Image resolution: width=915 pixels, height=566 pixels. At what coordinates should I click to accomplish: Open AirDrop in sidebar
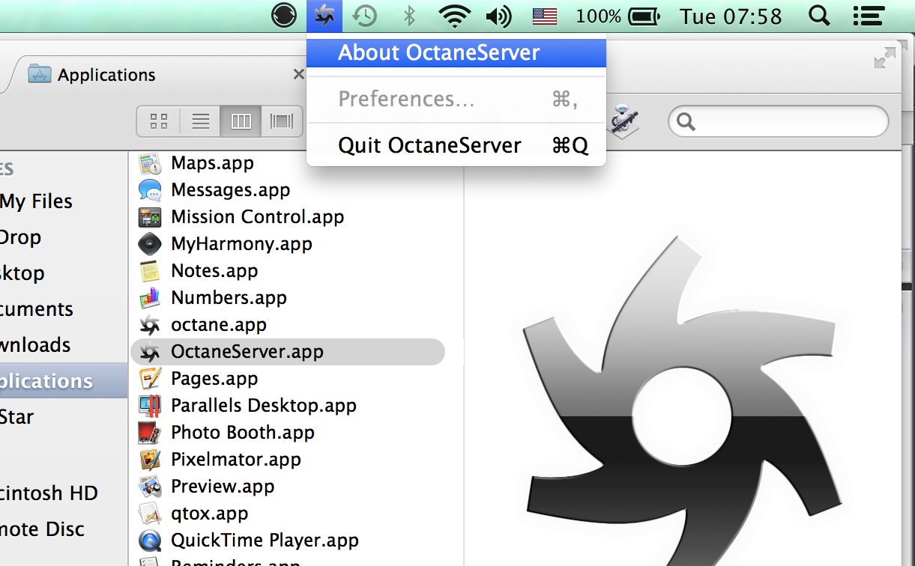point(20,237)
